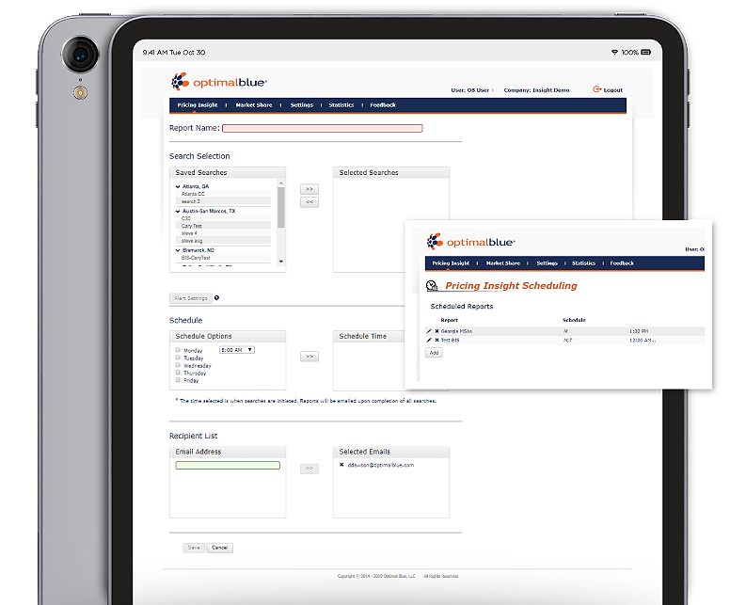This screenshot has width=746, height=605.
Task: Click Saved Searches scroll down arrow
Action: pyautogui.click(x=280, y=262)
